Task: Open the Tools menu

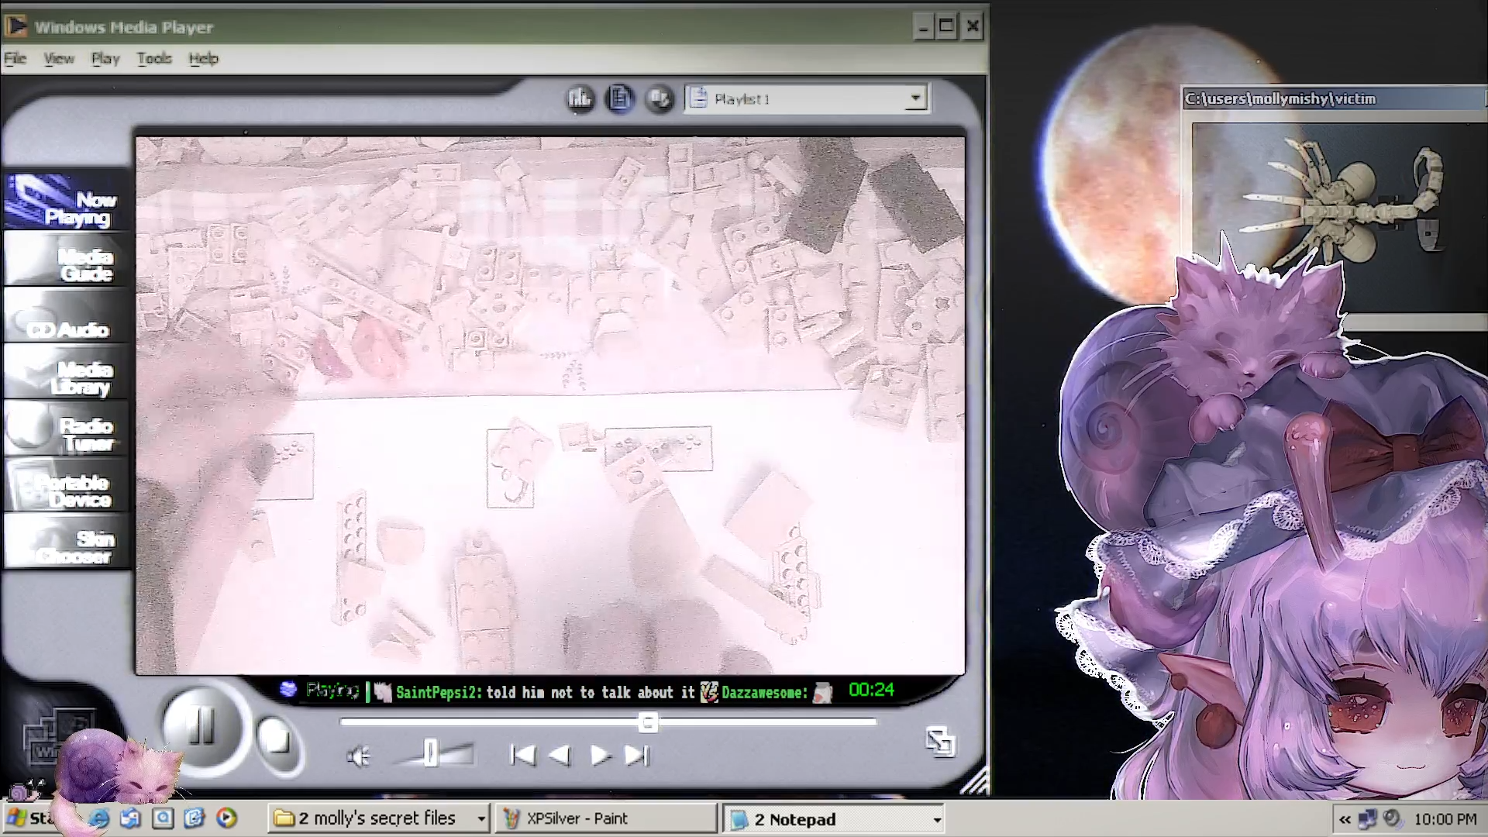Action: click(154, 58)
